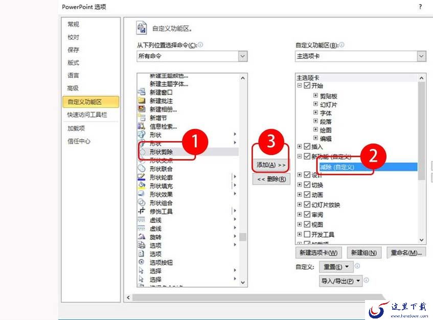Click the 修饰工具 icon
Viewport: 433px width, 320px height.
coord(142,211)
